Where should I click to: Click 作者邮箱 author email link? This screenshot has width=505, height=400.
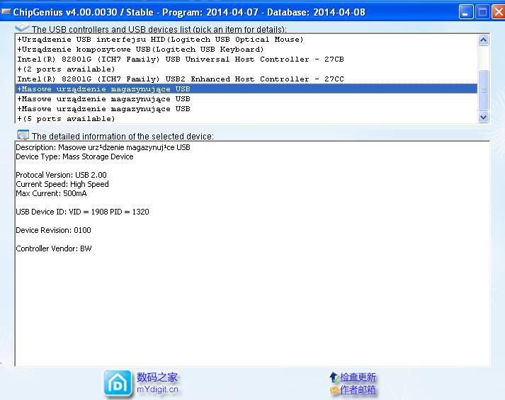pos(358,389)
